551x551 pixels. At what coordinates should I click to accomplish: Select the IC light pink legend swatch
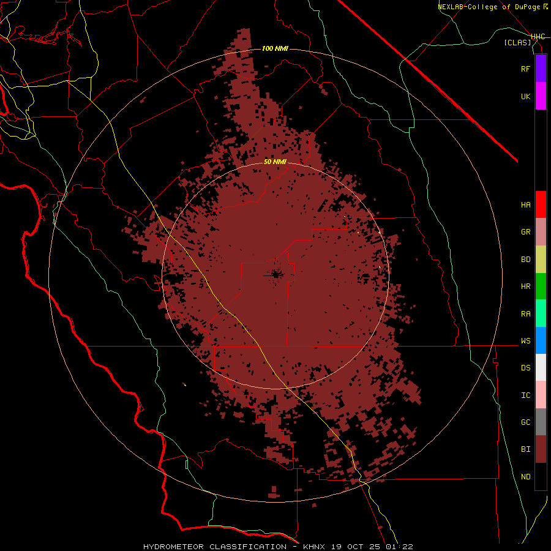point(541,395)
